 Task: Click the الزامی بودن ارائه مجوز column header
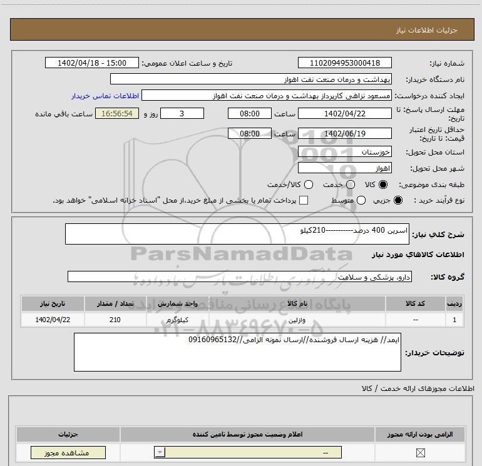click(420, 434)
